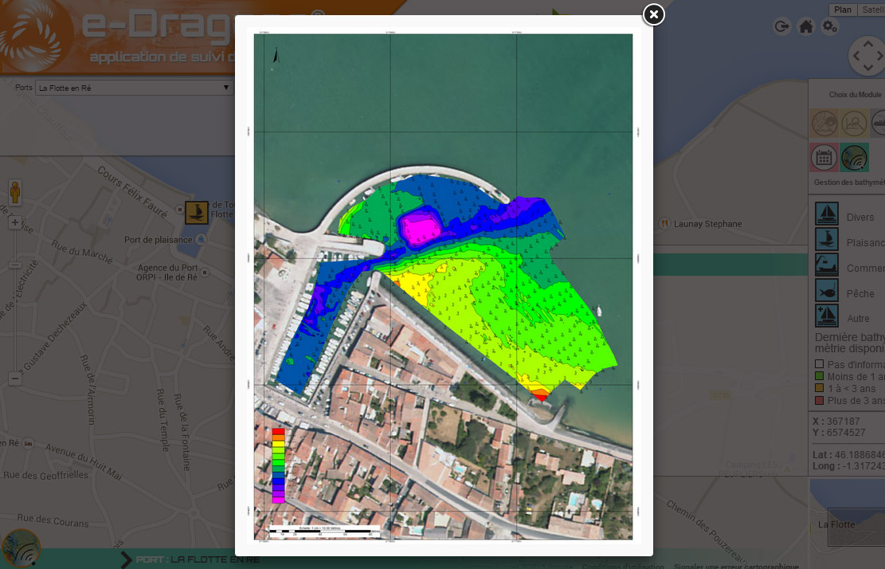Close the bathymetry map popup

(x=653, y=14)
